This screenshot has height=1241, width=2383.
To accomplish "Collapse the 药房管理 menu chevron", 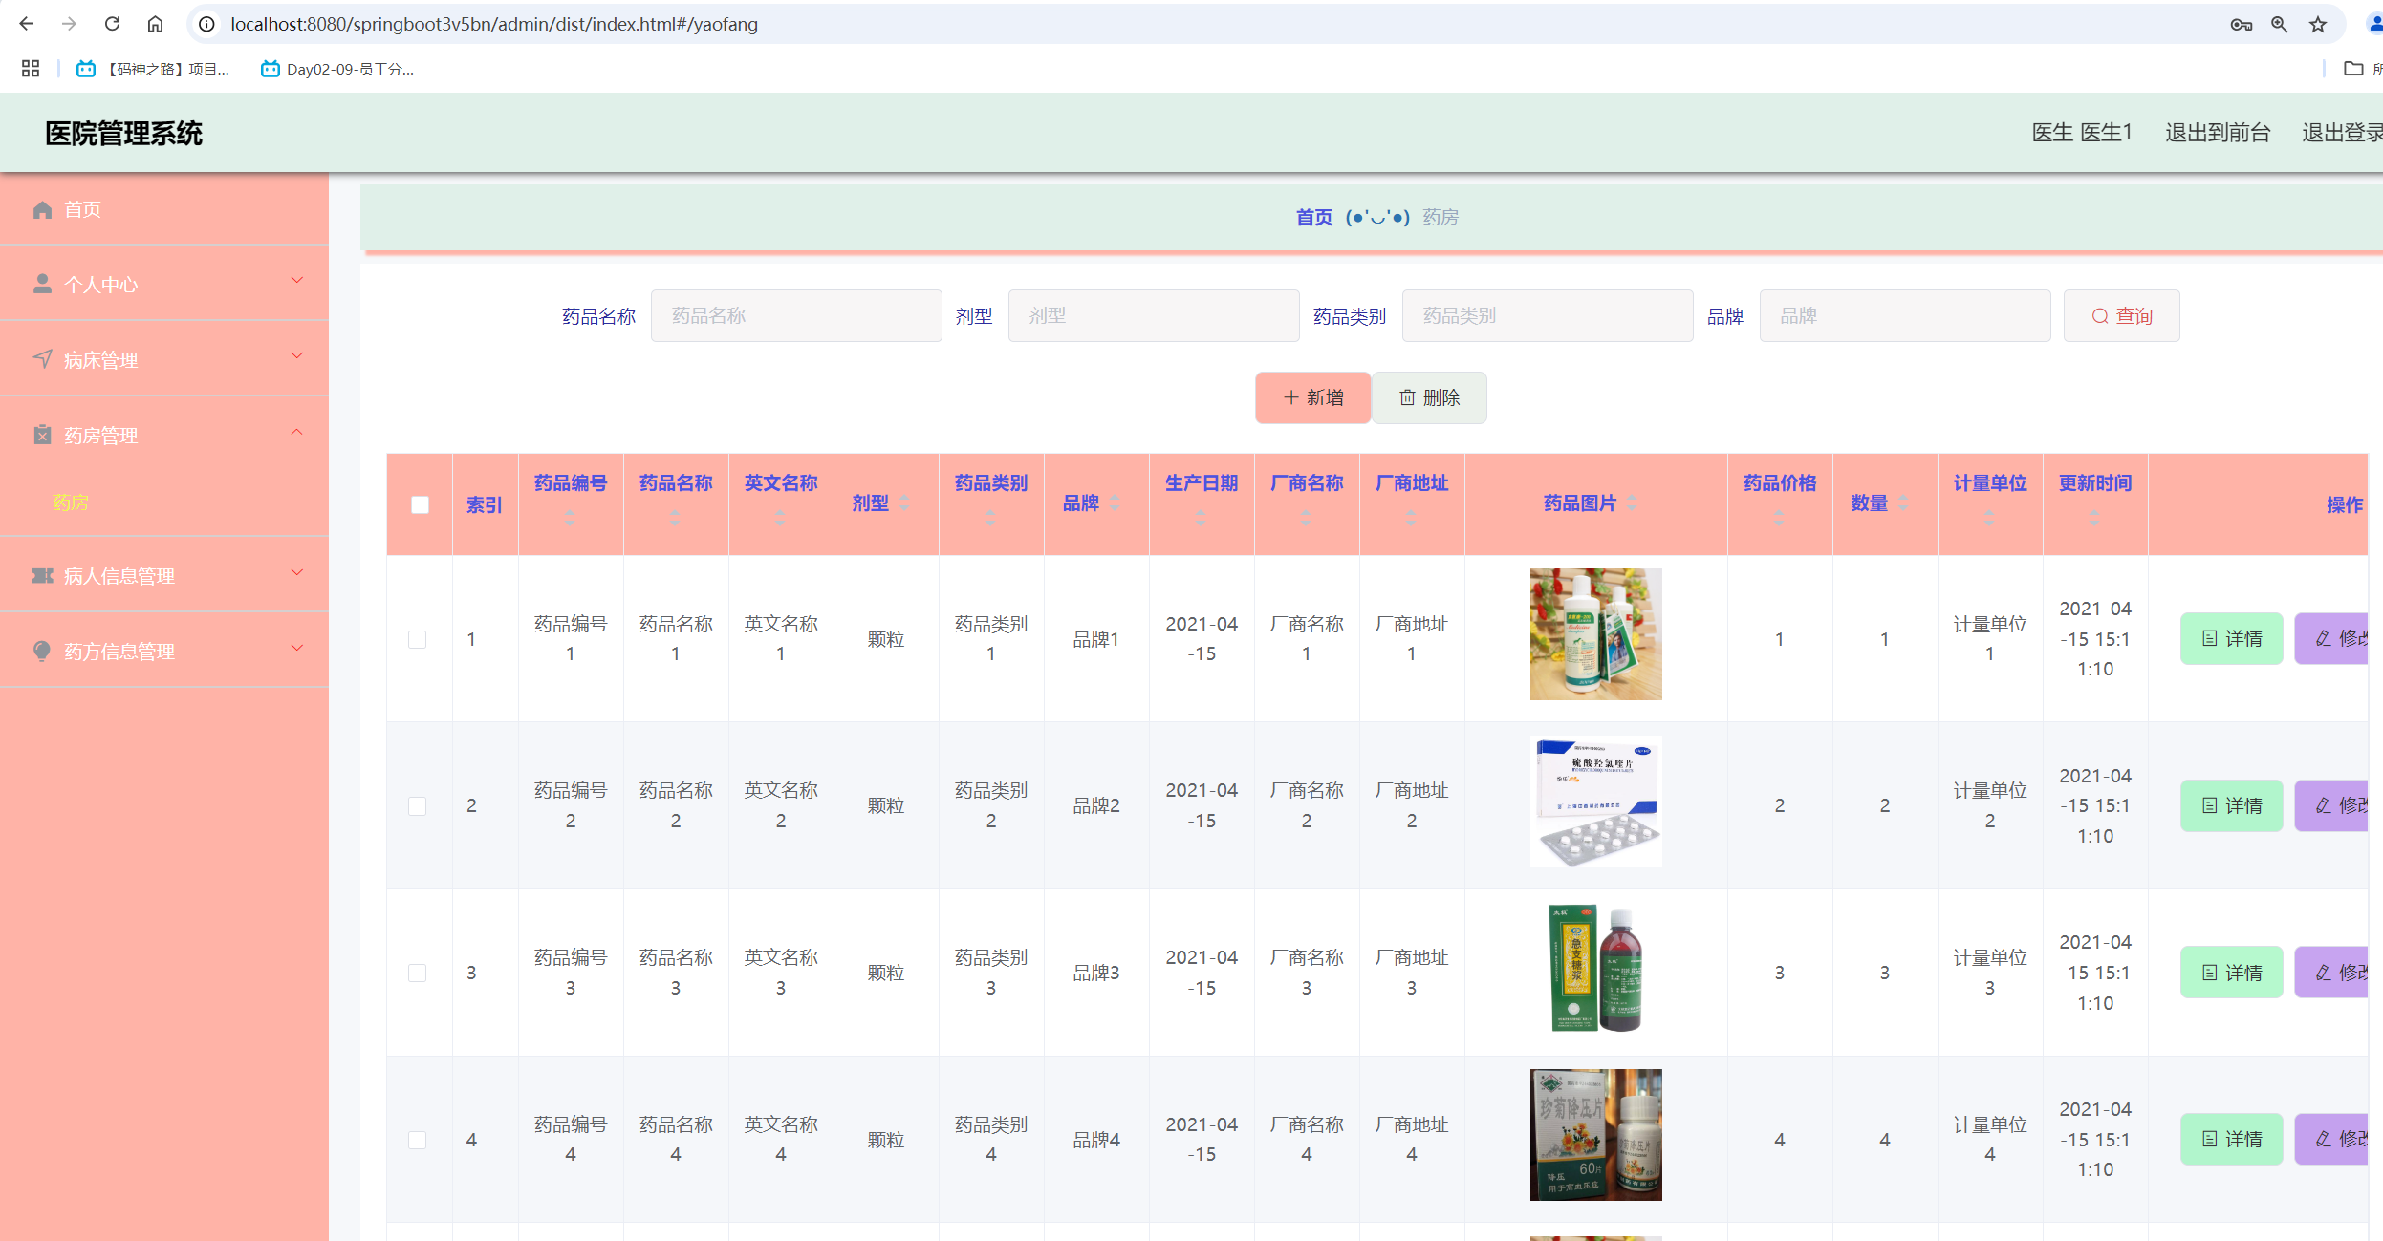I will (296, 432).
